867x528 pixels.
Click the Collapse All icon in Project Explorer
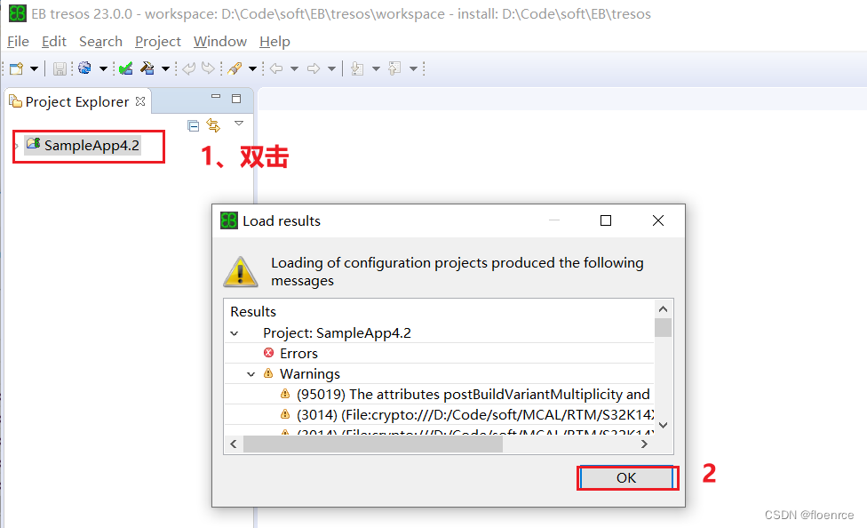[193, 125]
